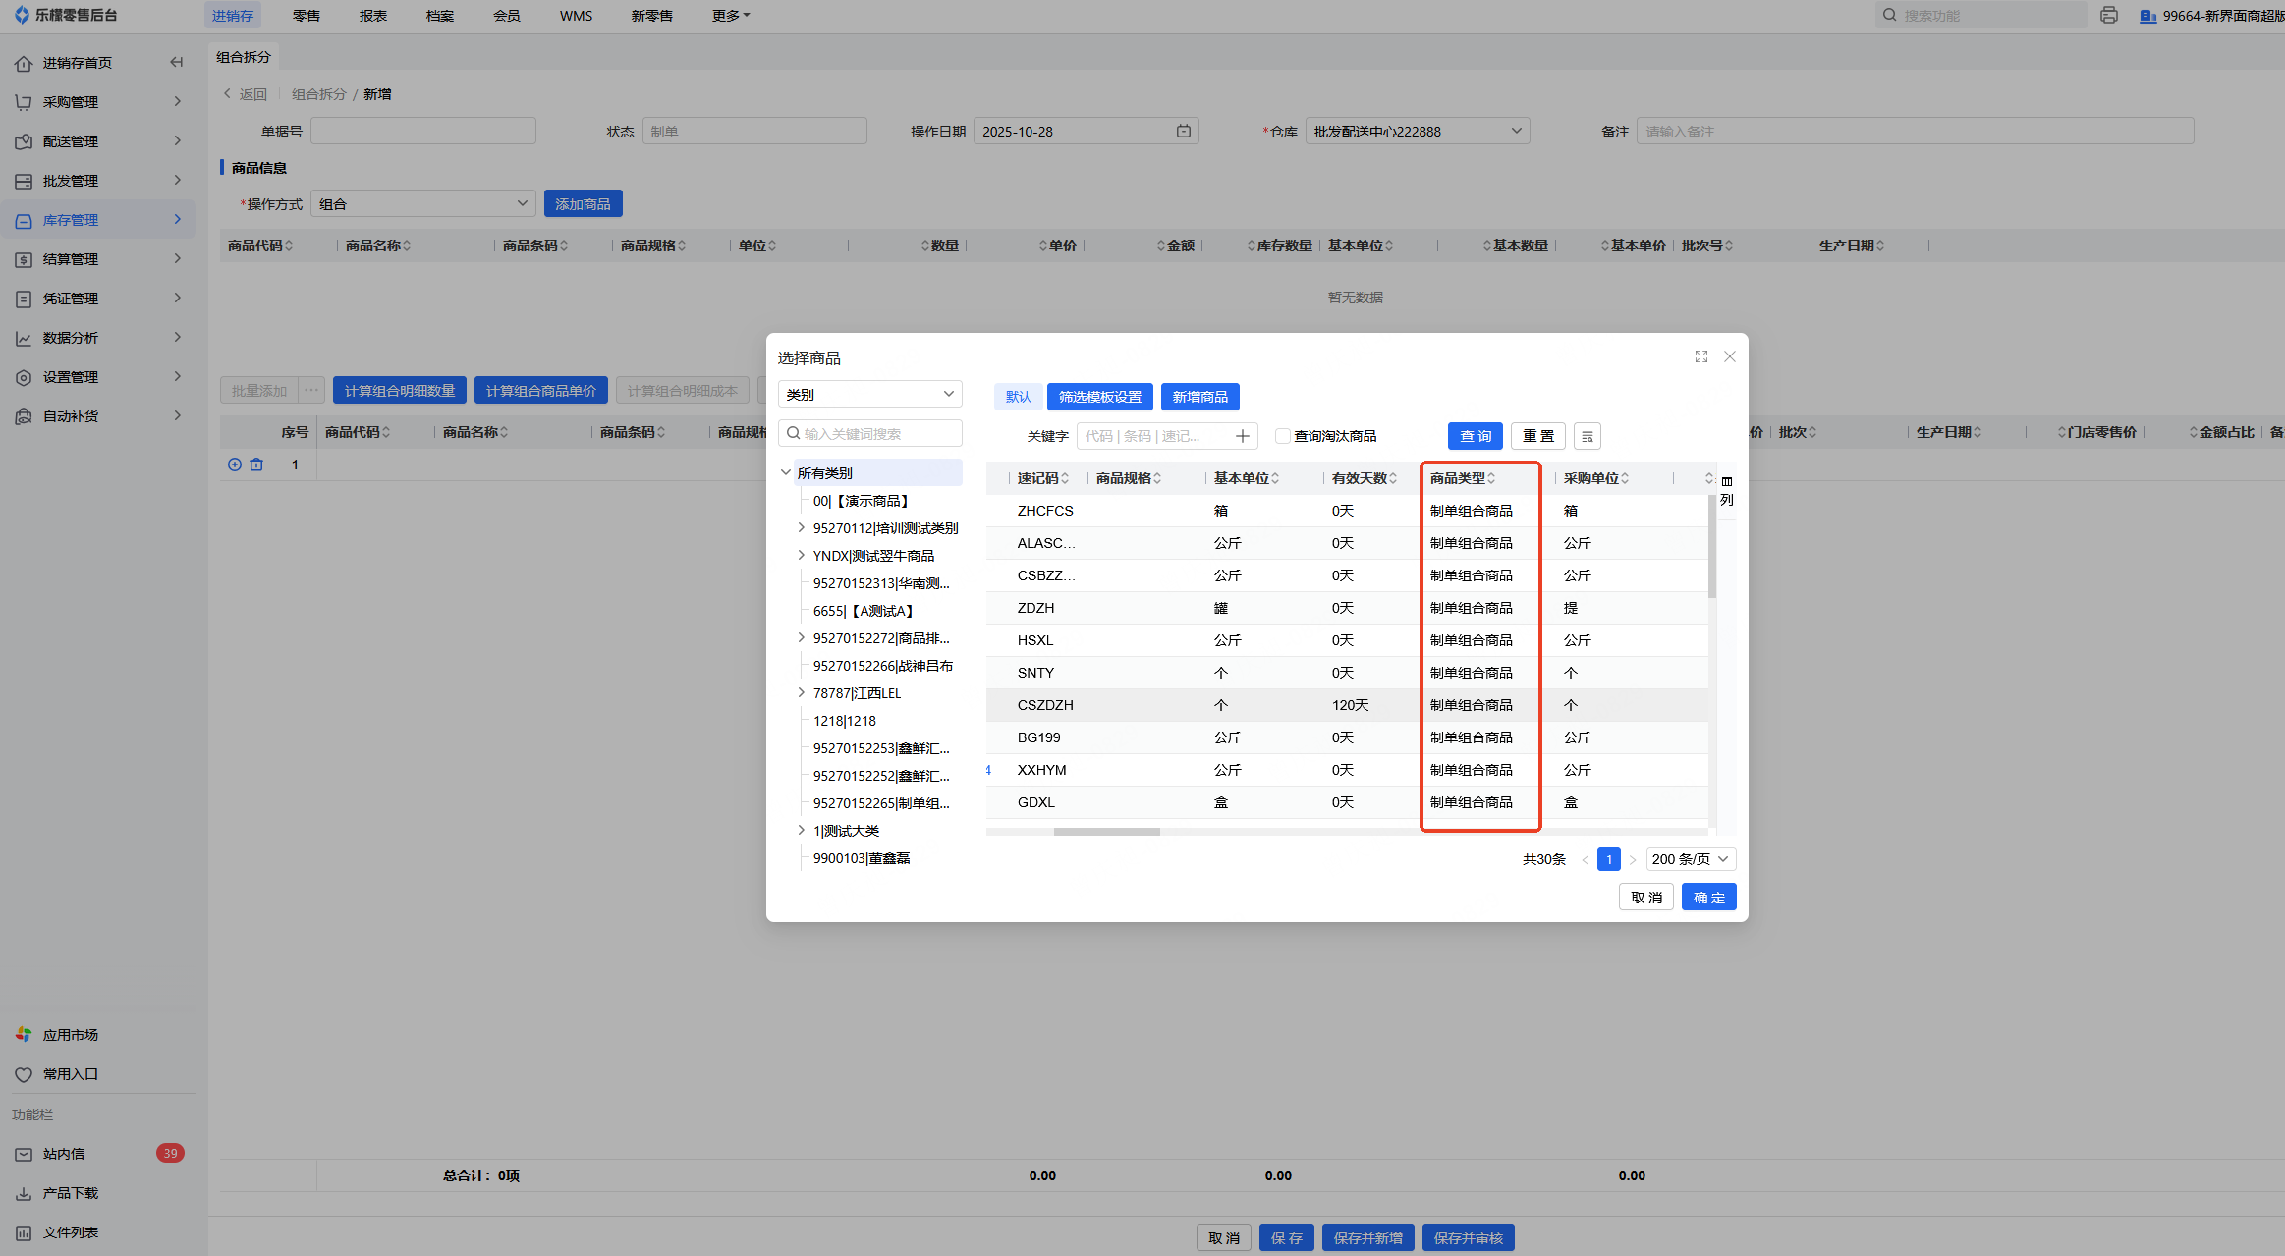Screen dimensions: 2285x1256
Task: Click the category keyword search field
Action: (x=870, y=433)
